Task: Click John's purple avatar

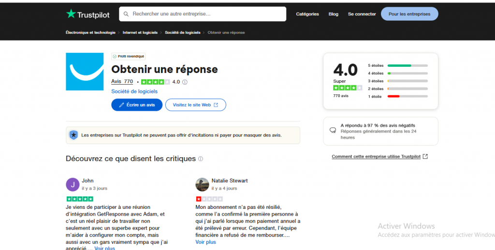Action: [x=73, y=184]
